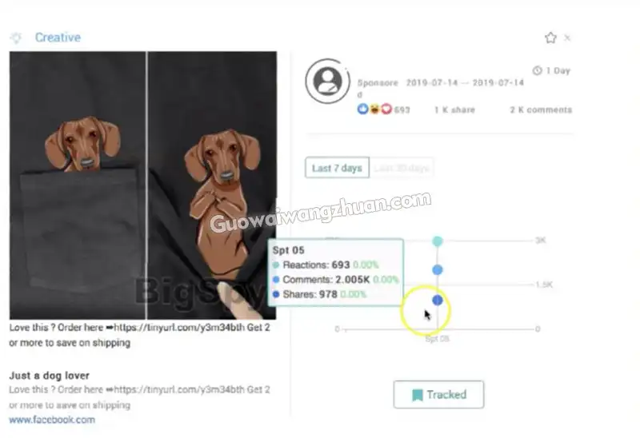Click the Just a dog lover headline
This screenshot has height=438, width=640.
coord(50,376)
